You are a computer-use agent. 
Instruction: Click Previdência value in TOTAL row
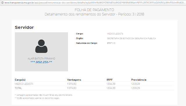pyautogui.click(x=135, y=88)
